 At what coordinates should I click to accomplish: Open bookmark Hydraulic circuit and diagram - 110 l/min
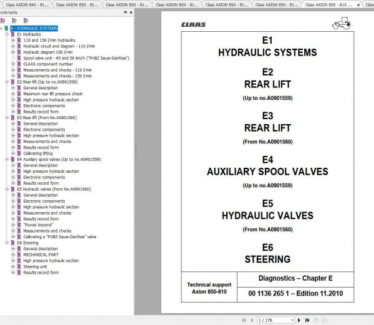(x=59, y=46)
